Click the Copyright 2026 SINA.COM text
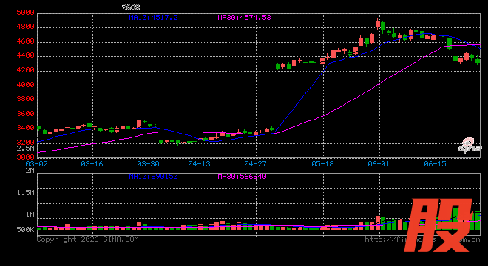Viewport: 488px width, 266px height. click(x=88, y=239)
